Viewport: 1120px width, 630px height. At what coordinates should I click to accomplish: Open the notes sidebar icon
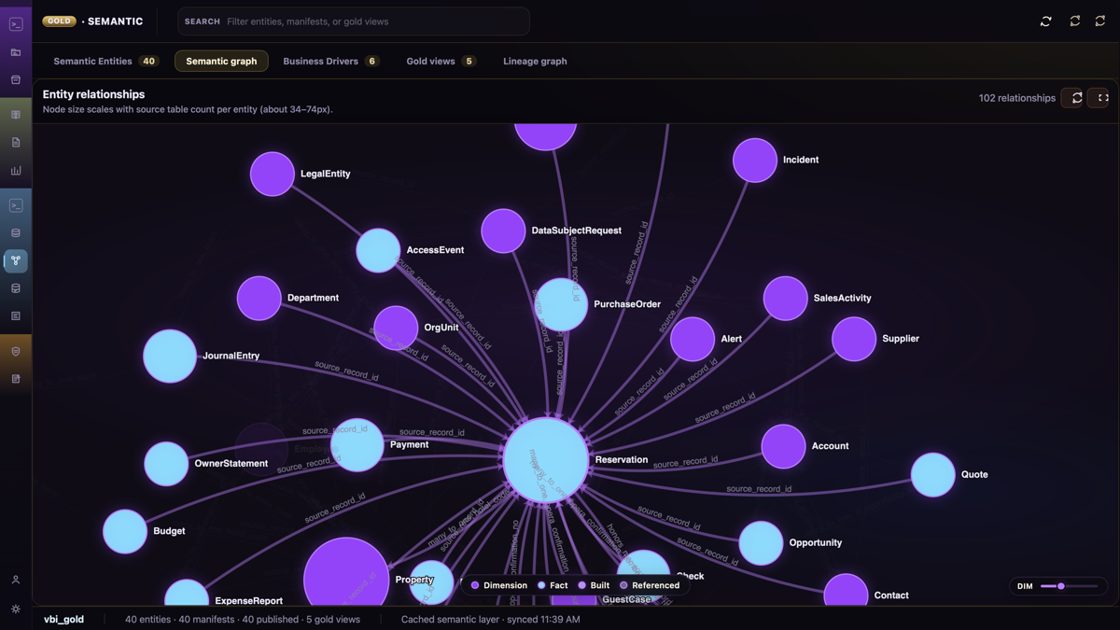(x=16, y=379)
